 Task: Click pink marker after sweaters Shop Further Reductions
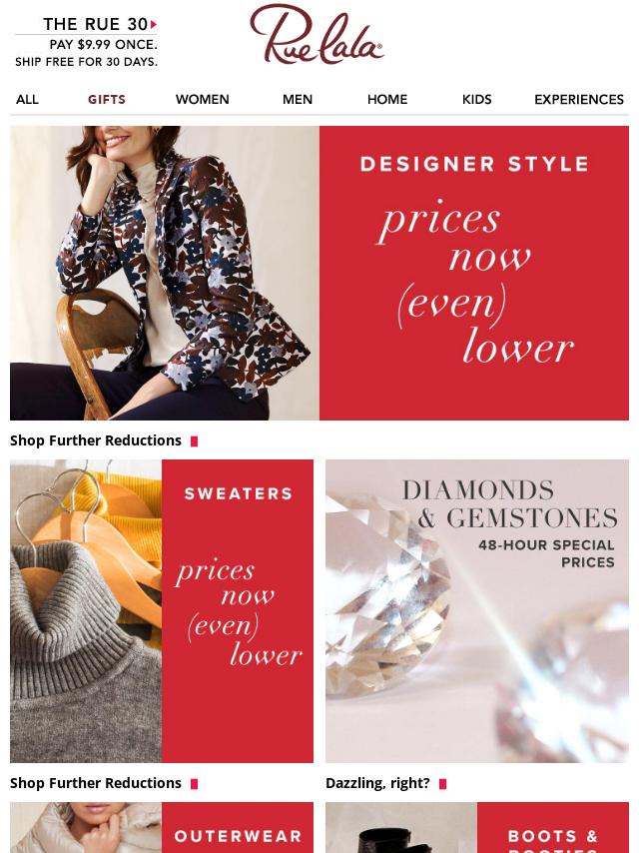pos(194,784)
